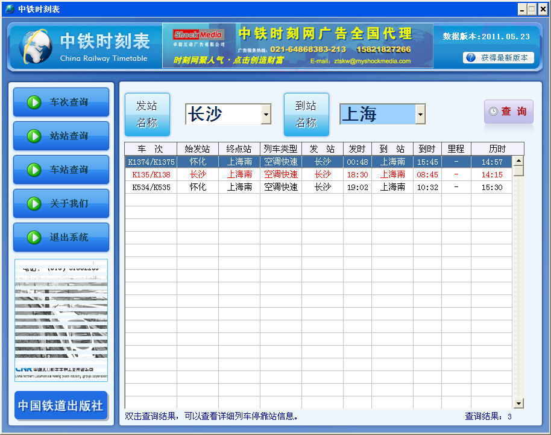Click the 查询结果: 3 status text
This screenshot has width=551, height=435.
tap(488, 416)
